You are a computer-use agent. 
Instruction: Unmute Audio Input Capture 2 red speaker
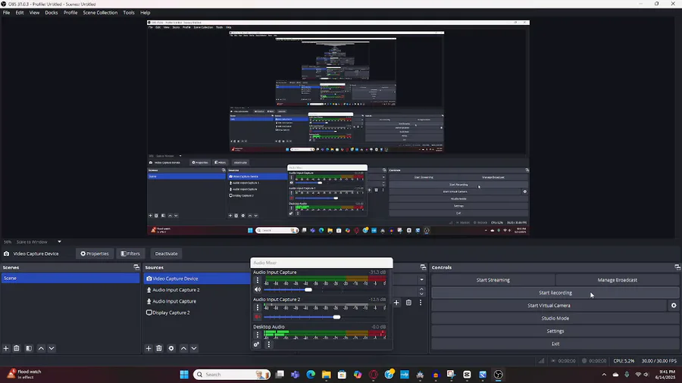pos(258,317)
